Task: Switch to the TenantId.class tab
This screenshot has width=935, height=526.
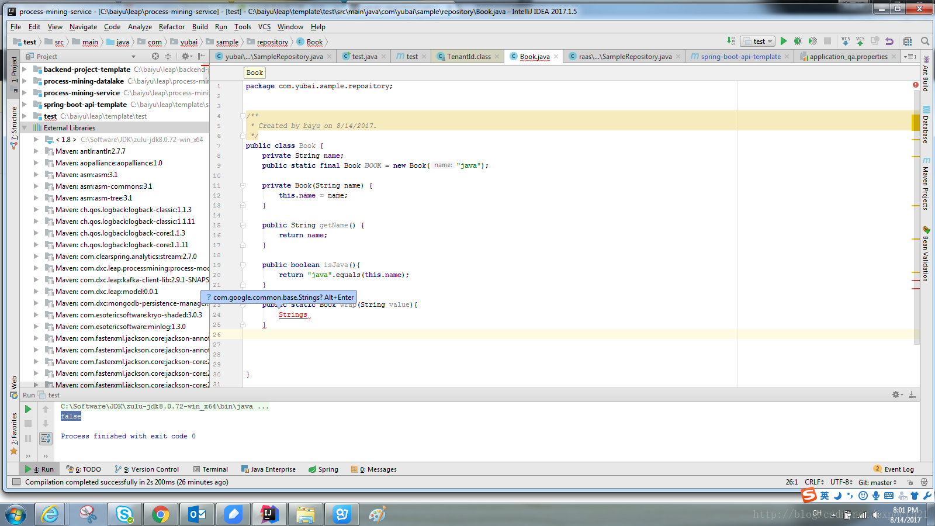Action: 469,56
